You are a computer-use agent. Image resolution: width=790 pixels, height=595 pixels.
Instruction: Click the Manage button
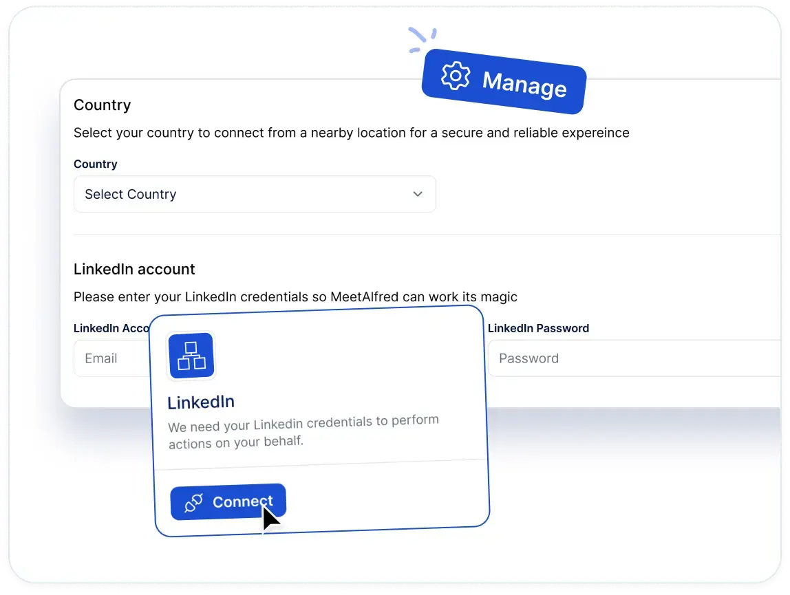[504, 81]
